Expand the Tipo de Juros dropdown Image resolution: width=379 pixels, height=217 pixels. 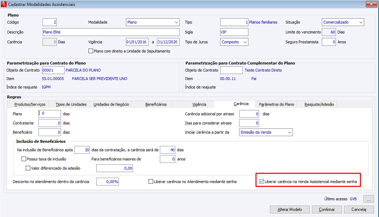(234, 42)
